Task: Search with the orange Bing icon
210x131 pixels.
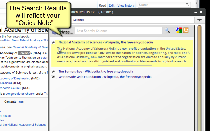Action: click(x=186, y=30)
